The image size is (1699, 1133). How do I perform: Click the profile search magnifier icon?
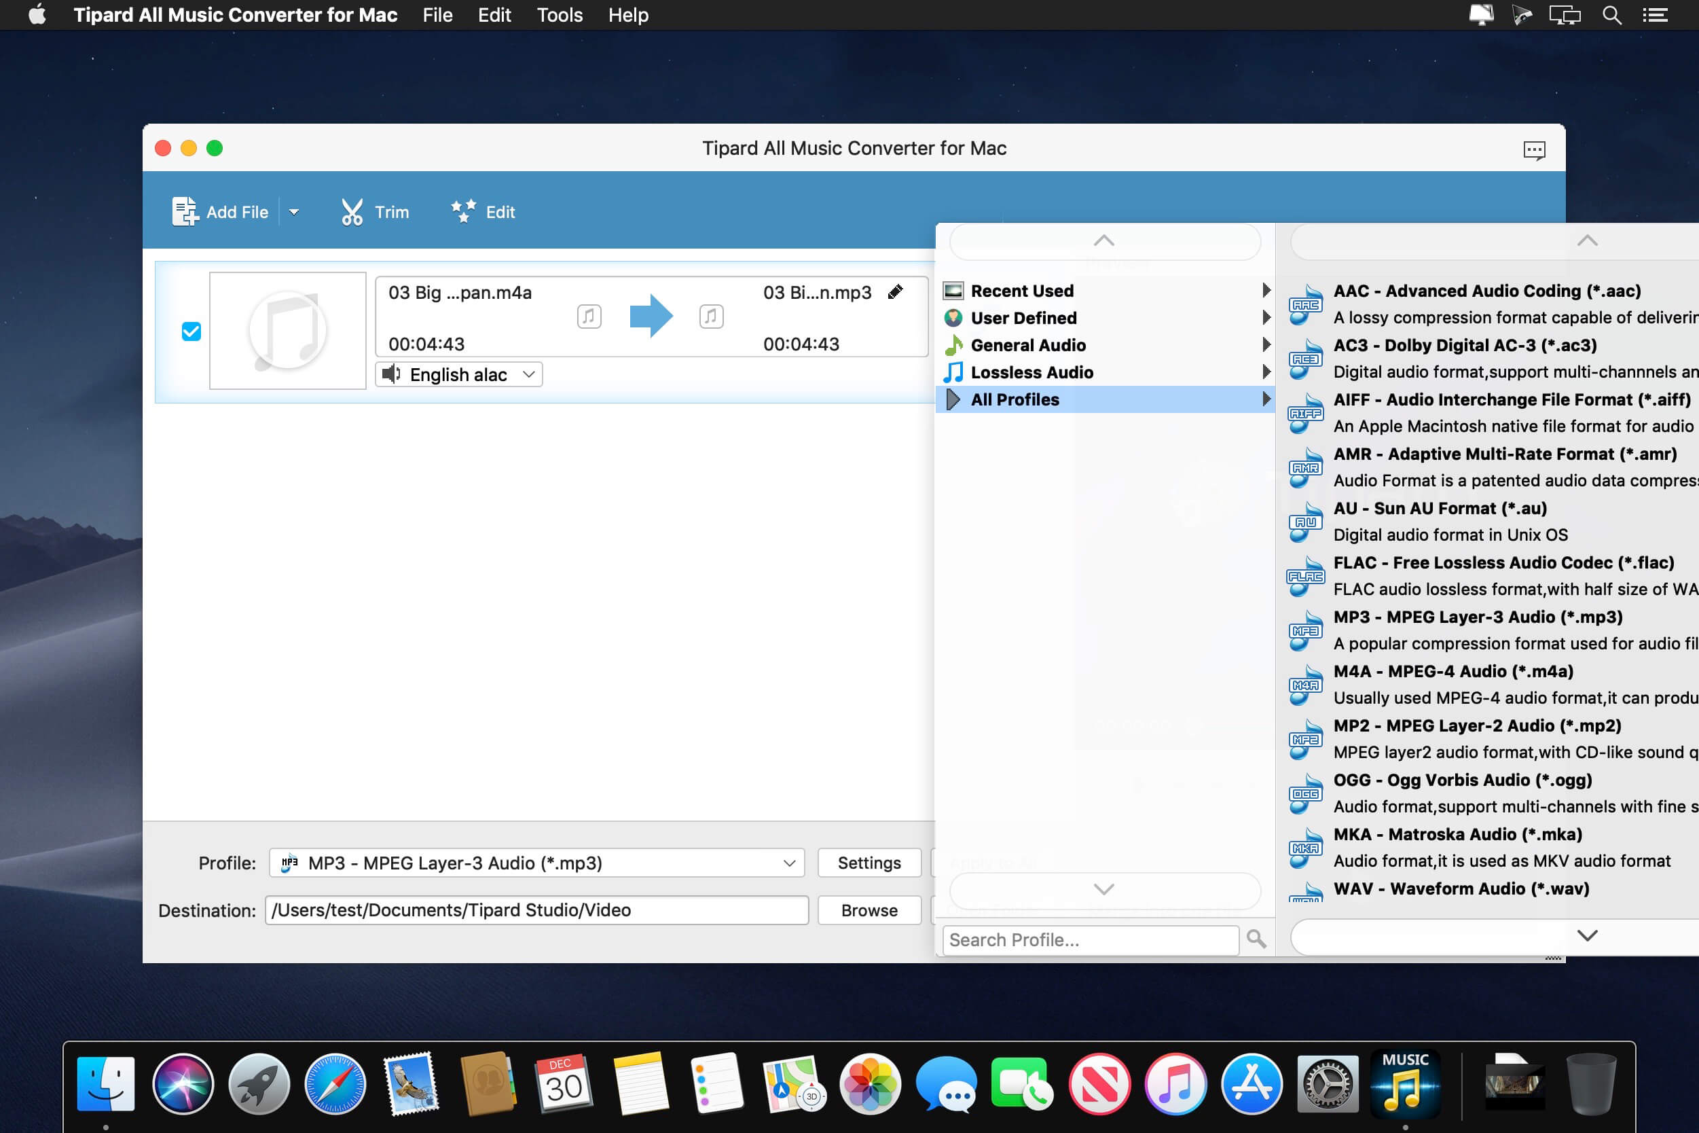(1256, 939)
